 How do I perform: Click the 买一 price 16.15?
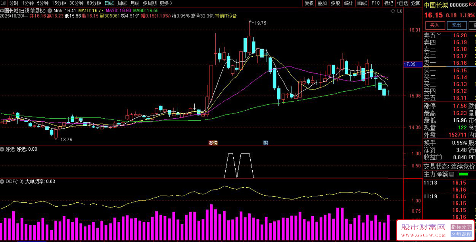(460, 70)
